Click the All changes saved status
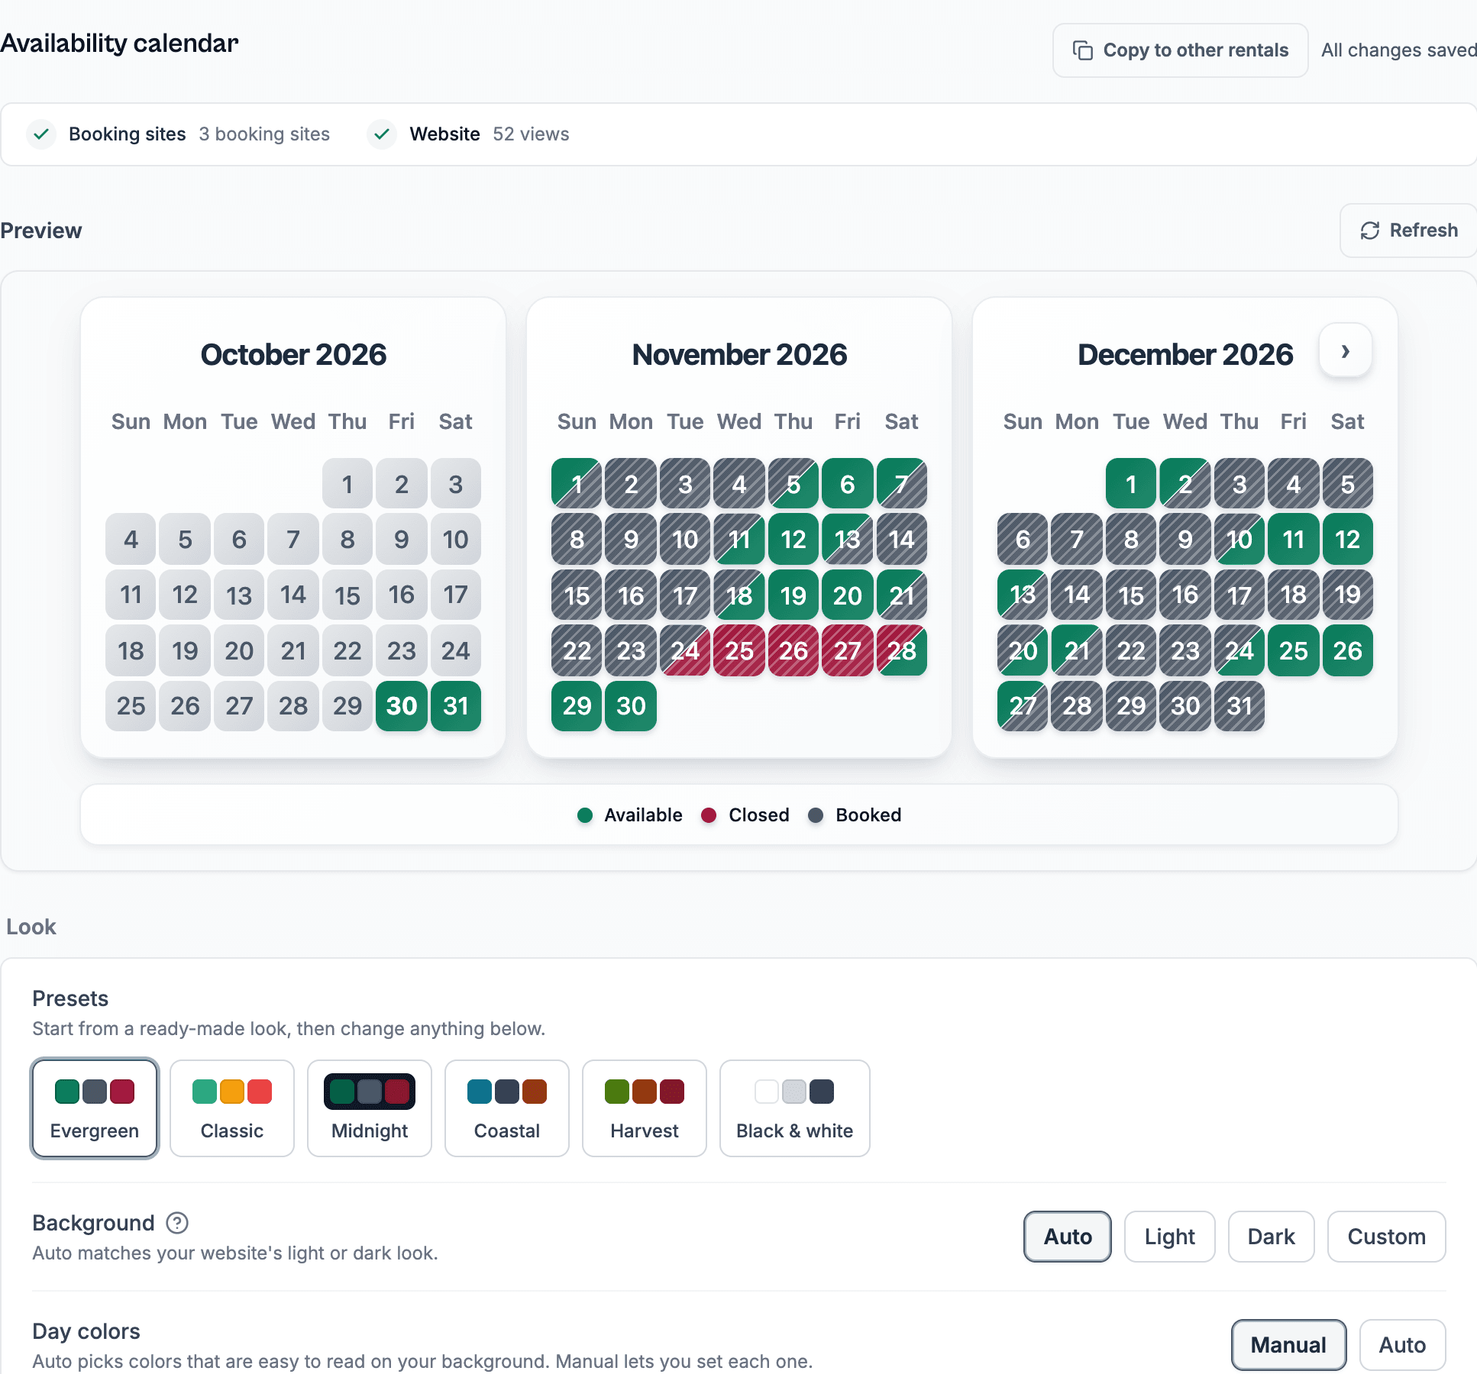Image resolution: width=1477 pixels, height=1374 pixels. (x=1399, y=50)
